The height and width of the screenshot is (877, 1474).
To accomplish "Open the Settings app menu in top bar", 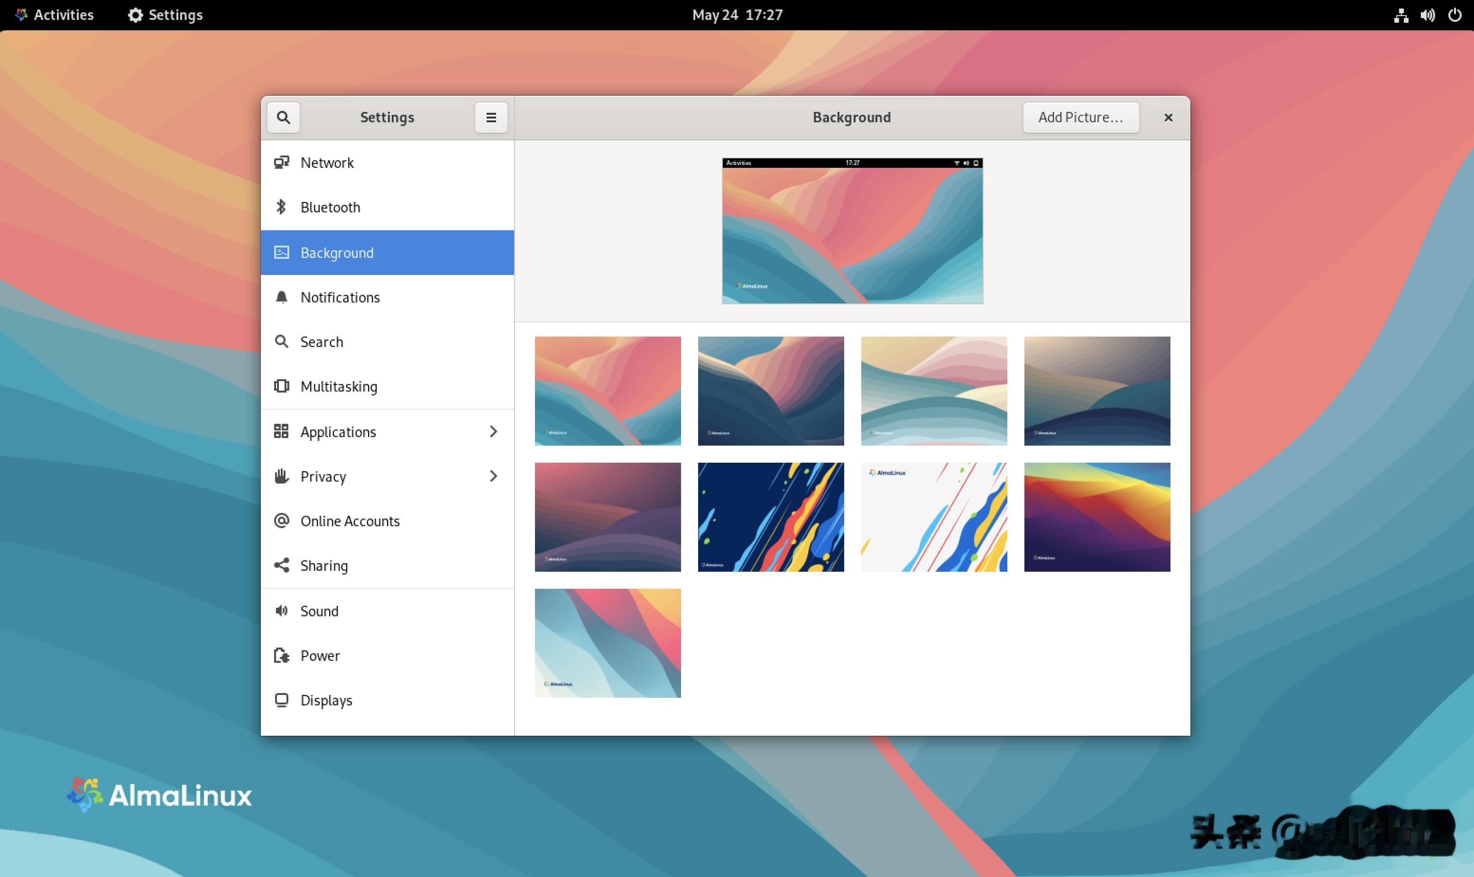I will tap(166, 15).
